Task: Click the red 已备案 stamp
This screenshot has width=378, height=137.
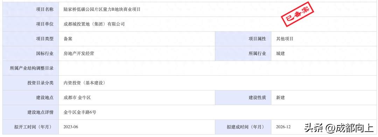Action: (x=297, y=14)
